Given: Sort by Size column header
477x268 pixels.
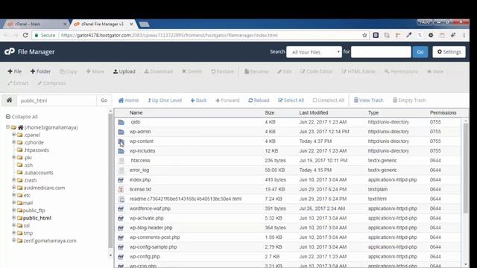Looking at the screenshot, I should coord(270,112).
